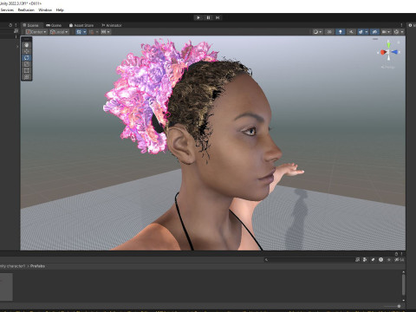Screen dimensions: 416x312
Task: Open Project panel more options
Action: (x=401, y=254)
